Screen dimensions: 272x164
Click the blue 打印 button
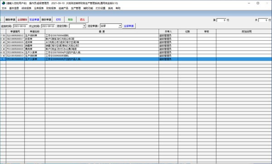pos(58,19)
